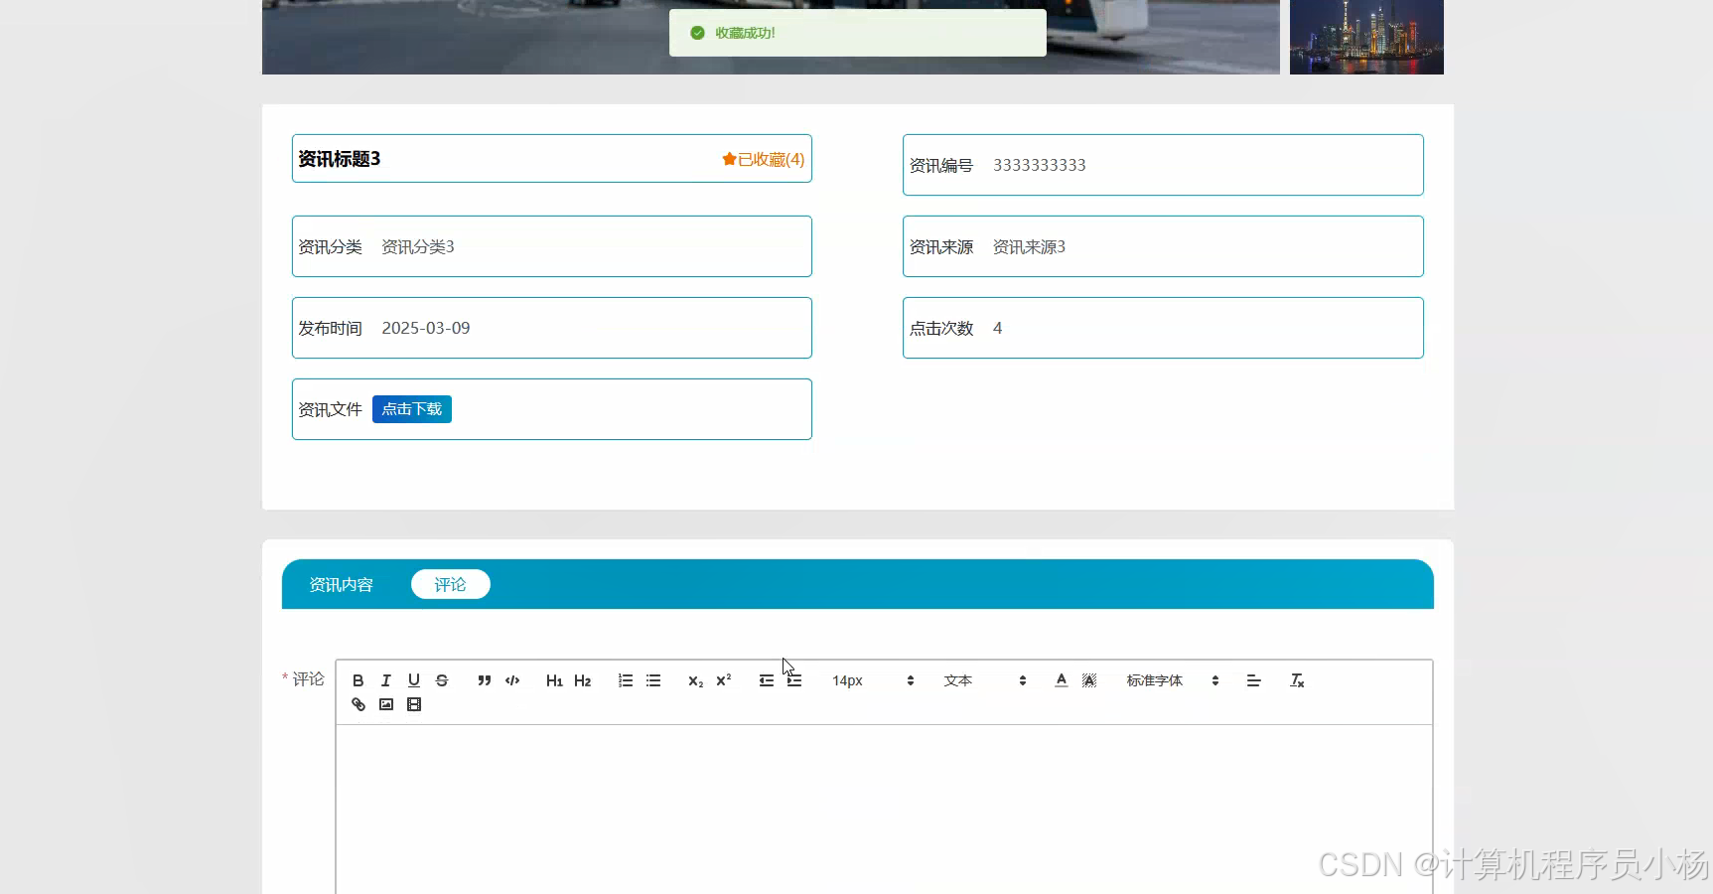Click the 收藏成功! success message
The height and width of the screenshot is (894, 1713).
point(745,33)
